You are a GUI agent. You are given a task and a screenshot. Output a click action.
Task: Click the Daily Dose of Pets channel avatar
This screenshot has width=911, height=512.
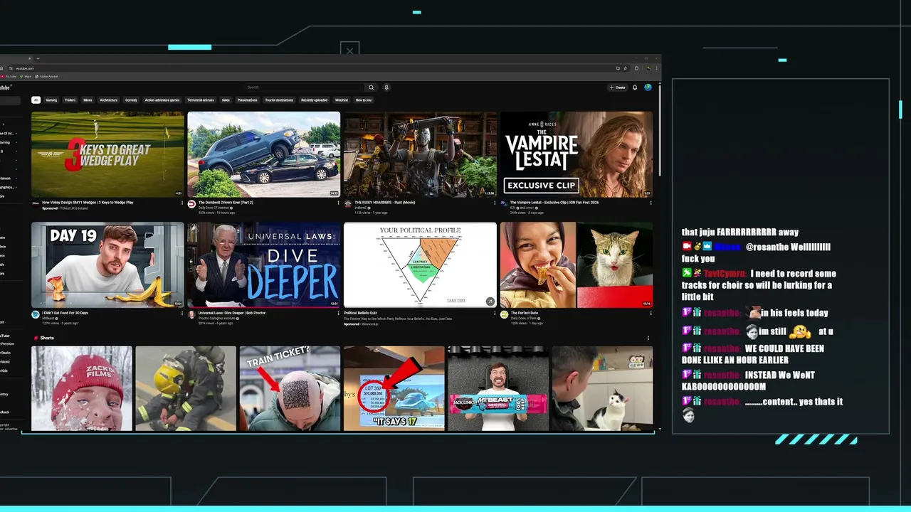(x=504, y=314)
